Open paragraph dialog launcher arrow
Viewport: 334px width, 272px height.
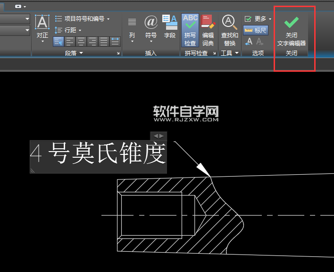pos(118,53)
